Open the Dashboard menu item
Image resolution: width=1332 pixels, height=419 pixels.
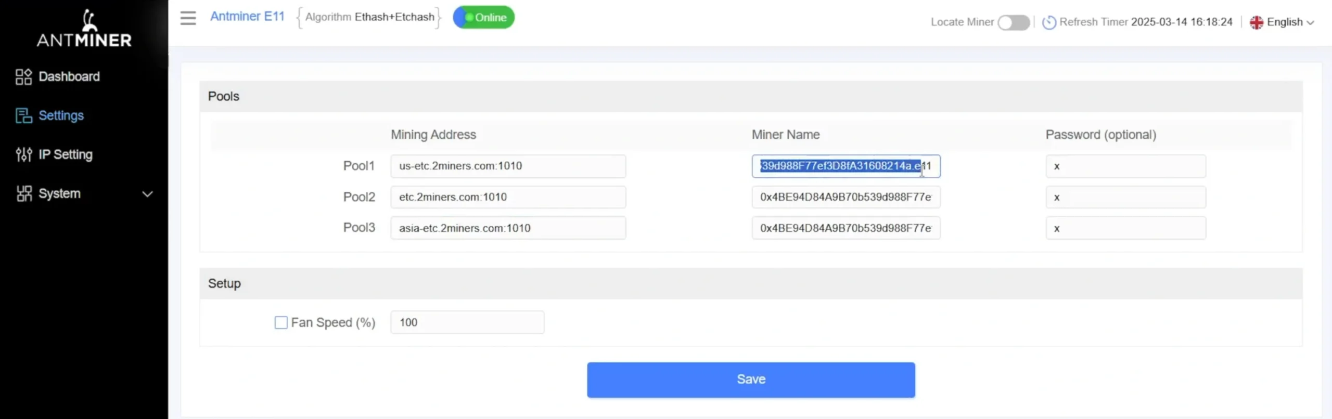69,77
